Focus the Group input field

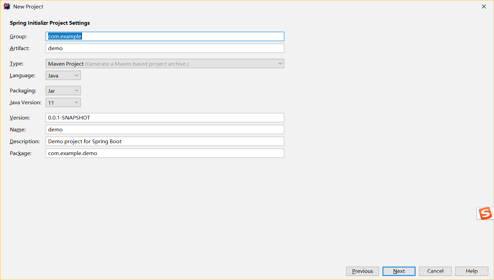[x=165, y=37]
